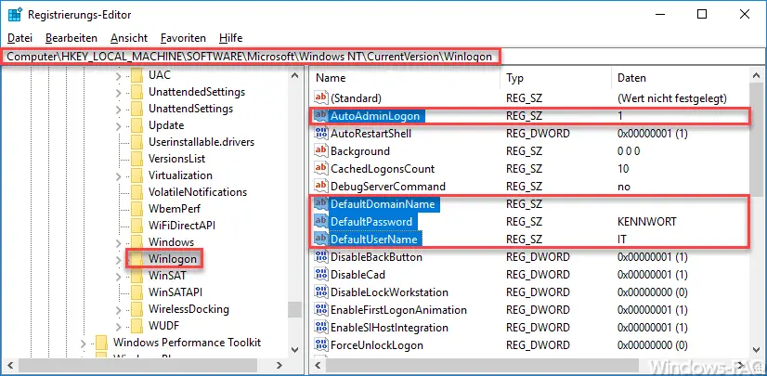Click tree pane horizontal scrollbar left arrow
Screen dimensions: 767x376
click(x=11, y=365)
